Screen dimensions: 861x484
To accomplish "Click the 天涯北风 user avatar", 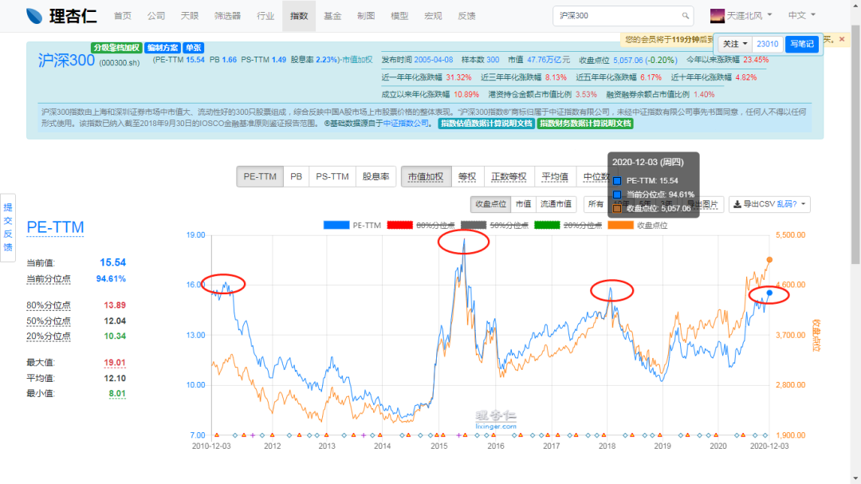I will (717, 16).
